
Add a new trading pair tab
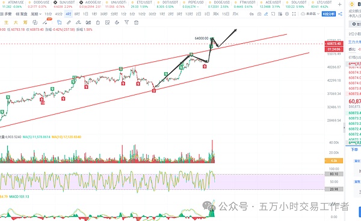(x=339, y=4)
